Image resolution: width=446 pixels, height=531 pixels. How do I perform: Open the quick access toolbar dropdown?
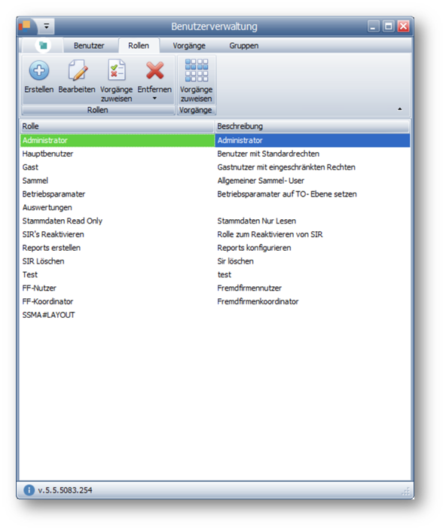click(47, 26)
